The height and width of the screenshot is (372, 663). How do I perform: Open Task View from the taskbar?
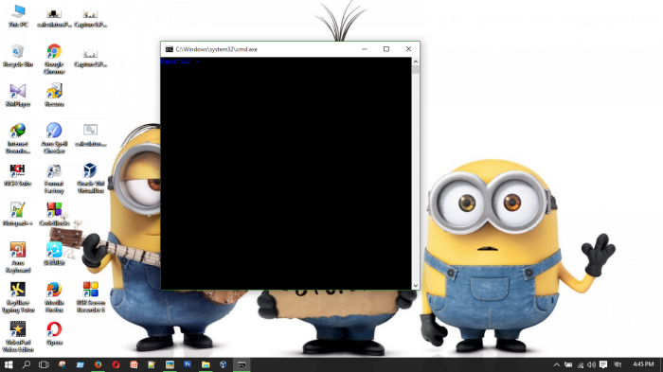[x=44, y=364]
